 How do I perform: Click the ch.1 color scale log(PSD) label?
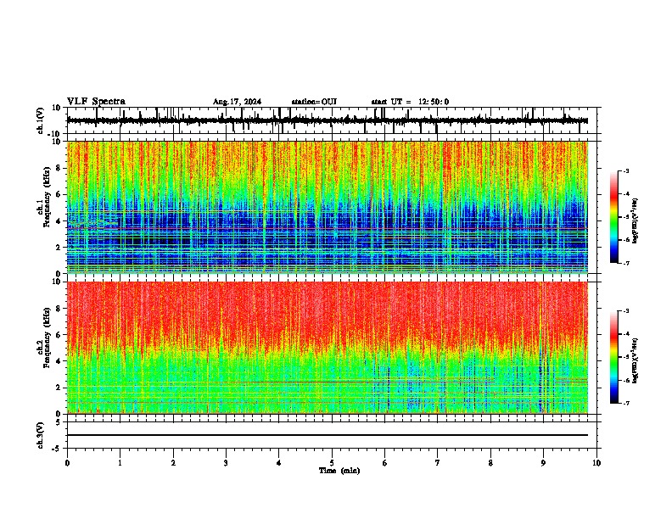pos(636,221)
